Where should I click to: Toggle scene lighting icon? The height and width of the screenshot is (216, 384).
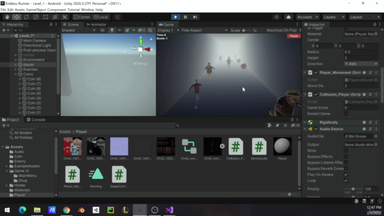[x=112, y=30]
